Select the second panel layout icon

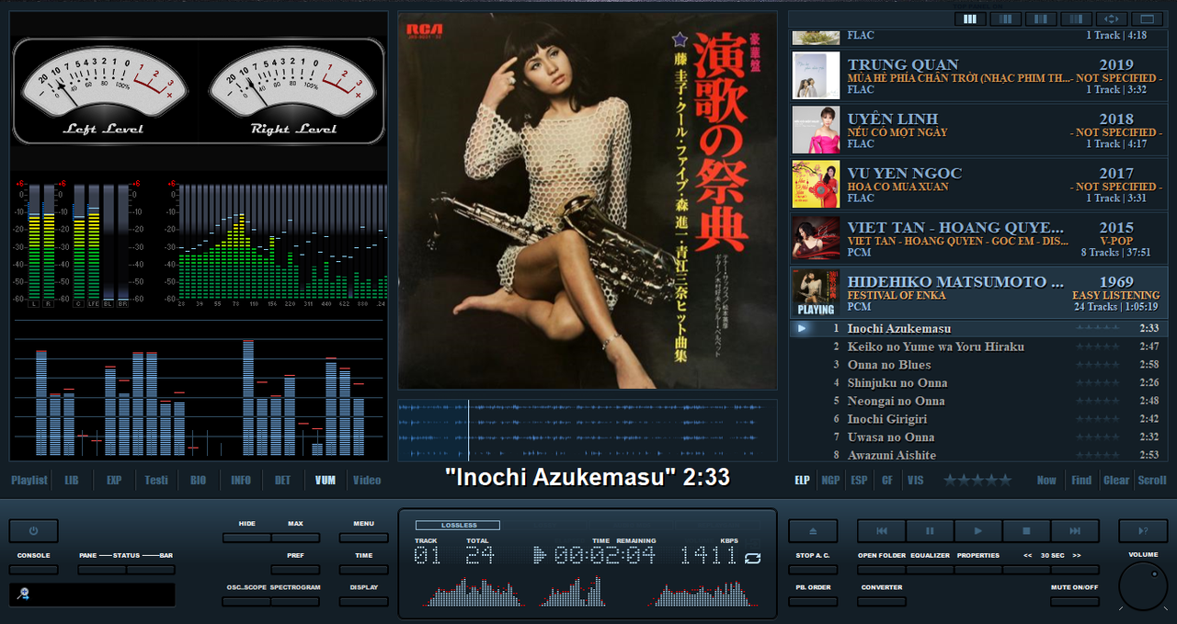coord(1005,18)
